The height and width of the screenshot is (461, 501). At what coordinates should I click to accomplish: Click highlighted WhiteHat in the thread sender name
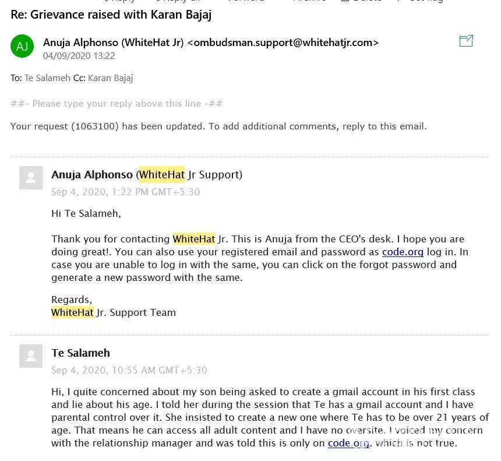coord(162,175)
